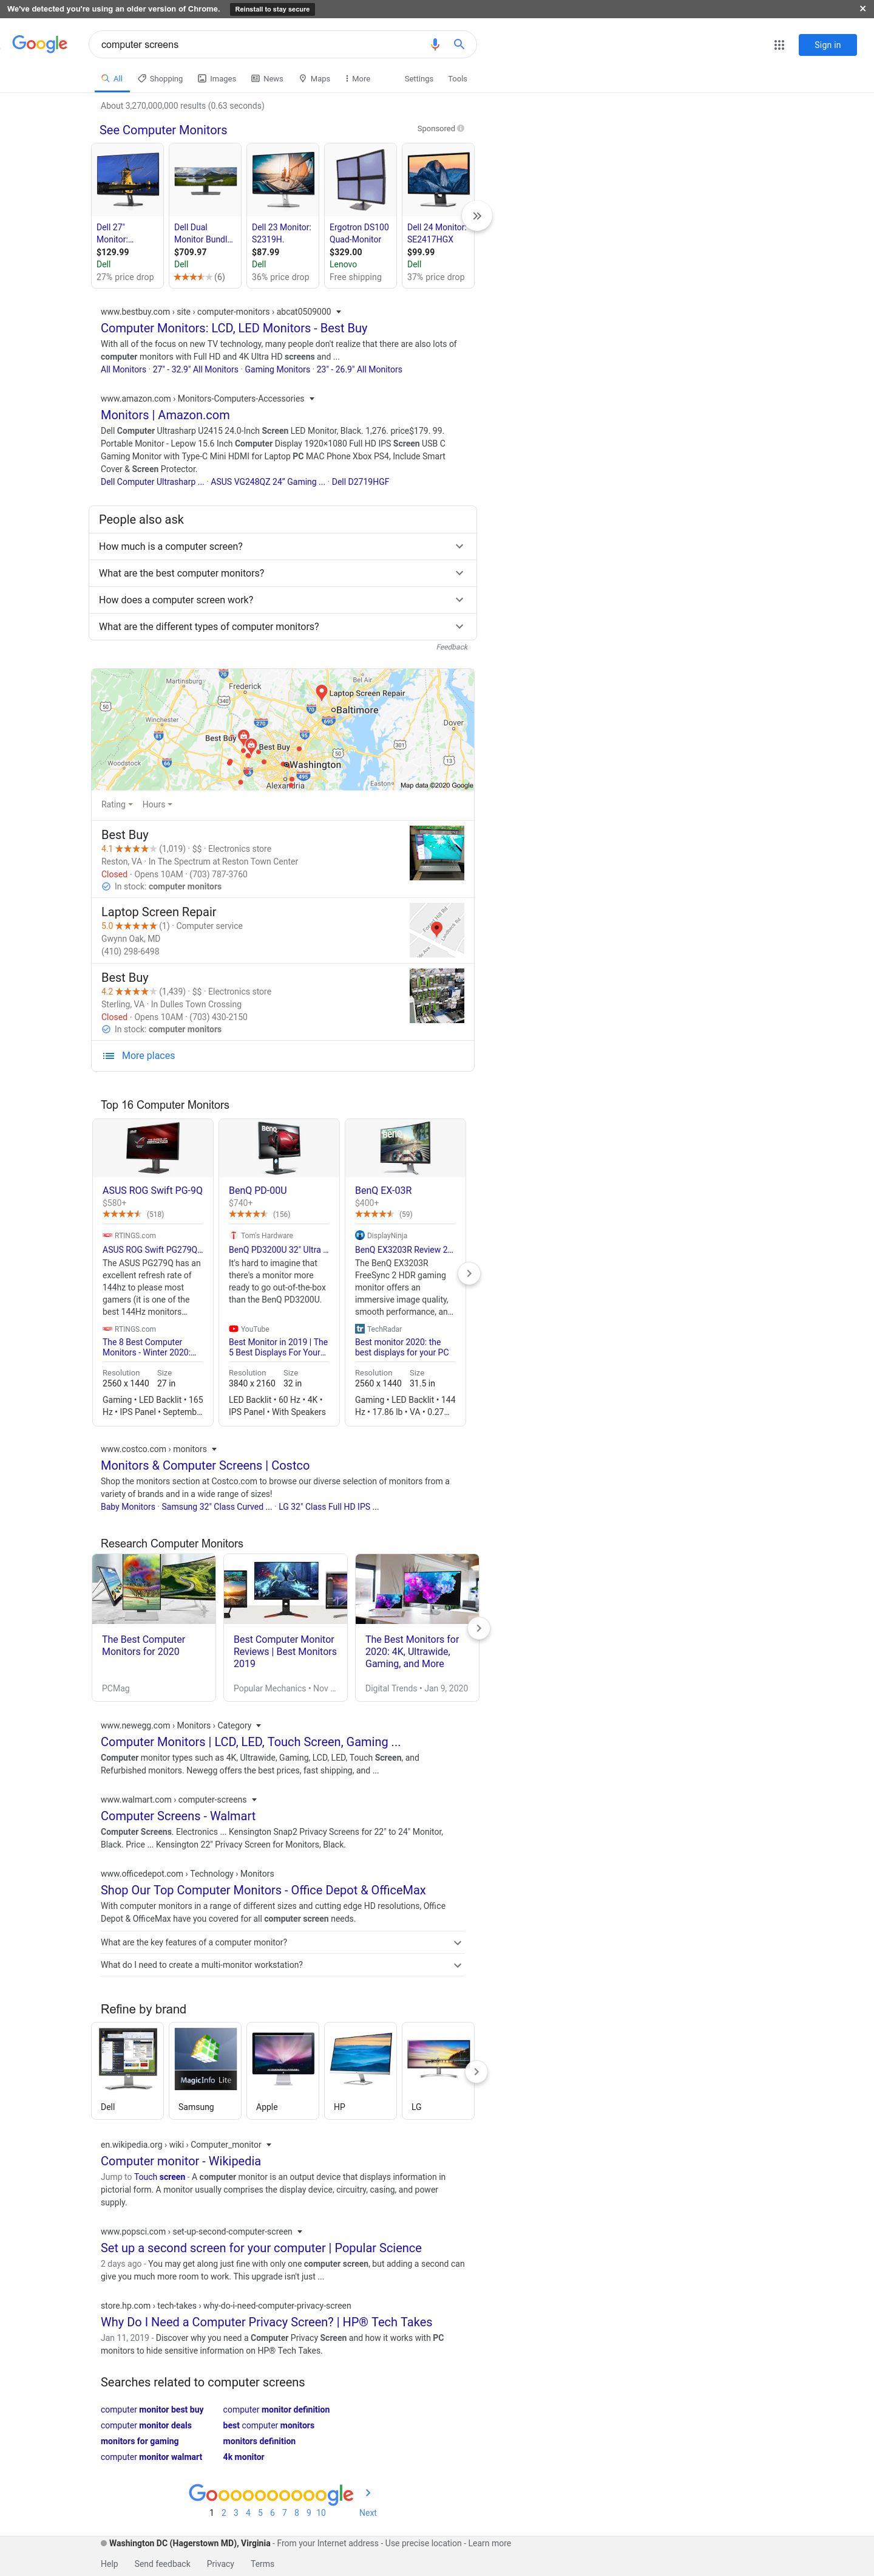The height and width of the screenshot is (2576, 874).
Task: Advance the sponsored monitors carousel arrow
Action: pyautogui.click(x=478, y=216)
